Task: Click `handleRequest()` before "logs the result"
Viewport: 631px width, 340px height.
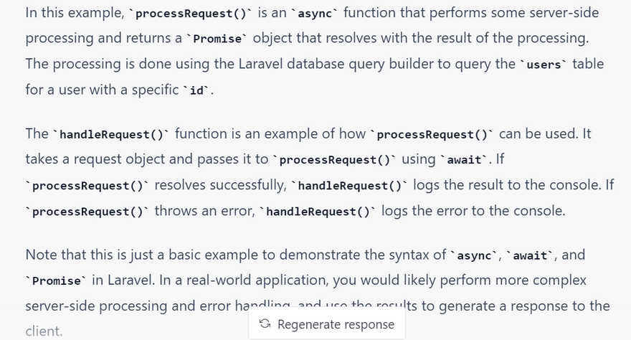Action: tap(350, 186)
